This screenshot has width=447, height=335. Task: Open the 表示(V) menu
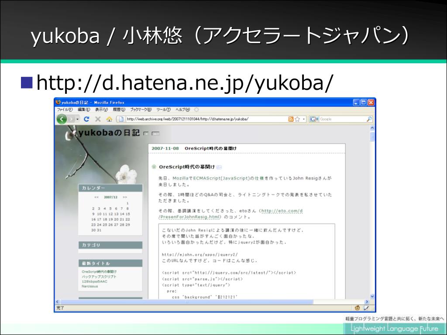tap(101, 109)
